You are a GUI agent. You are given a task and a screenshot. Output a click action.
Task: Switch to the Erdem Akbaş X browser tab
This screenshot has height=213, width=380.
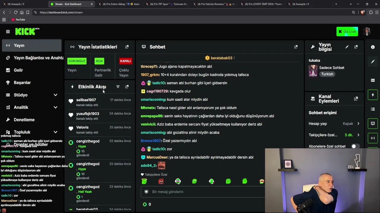point(119,4)
